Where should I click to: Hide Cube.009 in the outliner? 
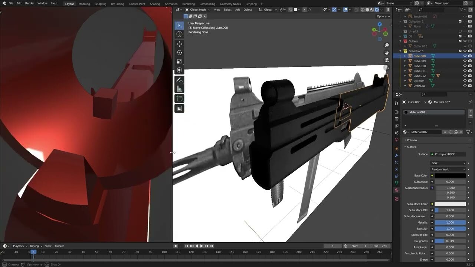(x=465, y=61)
